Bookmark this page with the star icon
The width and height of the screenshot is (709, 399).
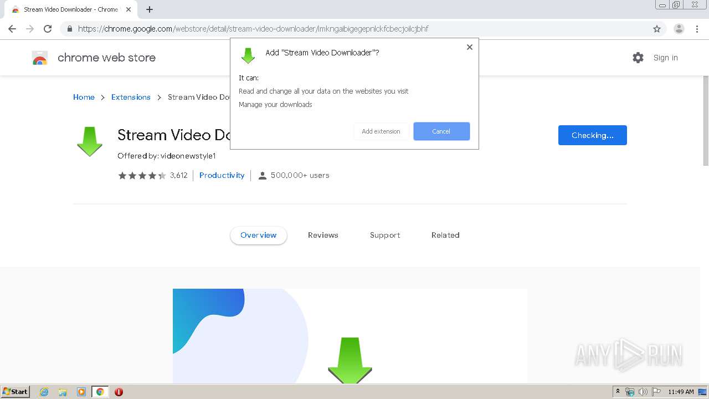(x=657, y=29)
